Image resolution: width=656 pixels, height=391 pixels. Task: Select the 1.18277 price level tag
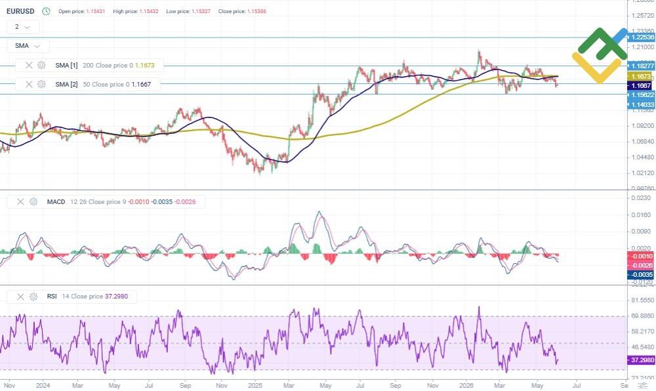[x=642, y=66]
